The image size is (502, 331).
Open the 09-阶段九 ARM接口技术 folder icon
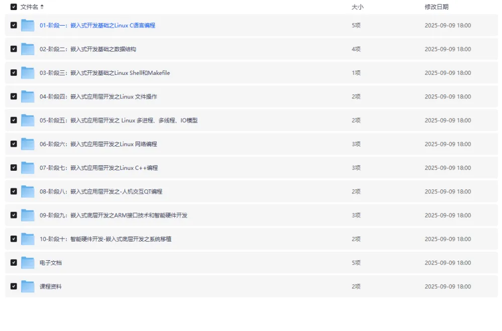tap(27, 215)
